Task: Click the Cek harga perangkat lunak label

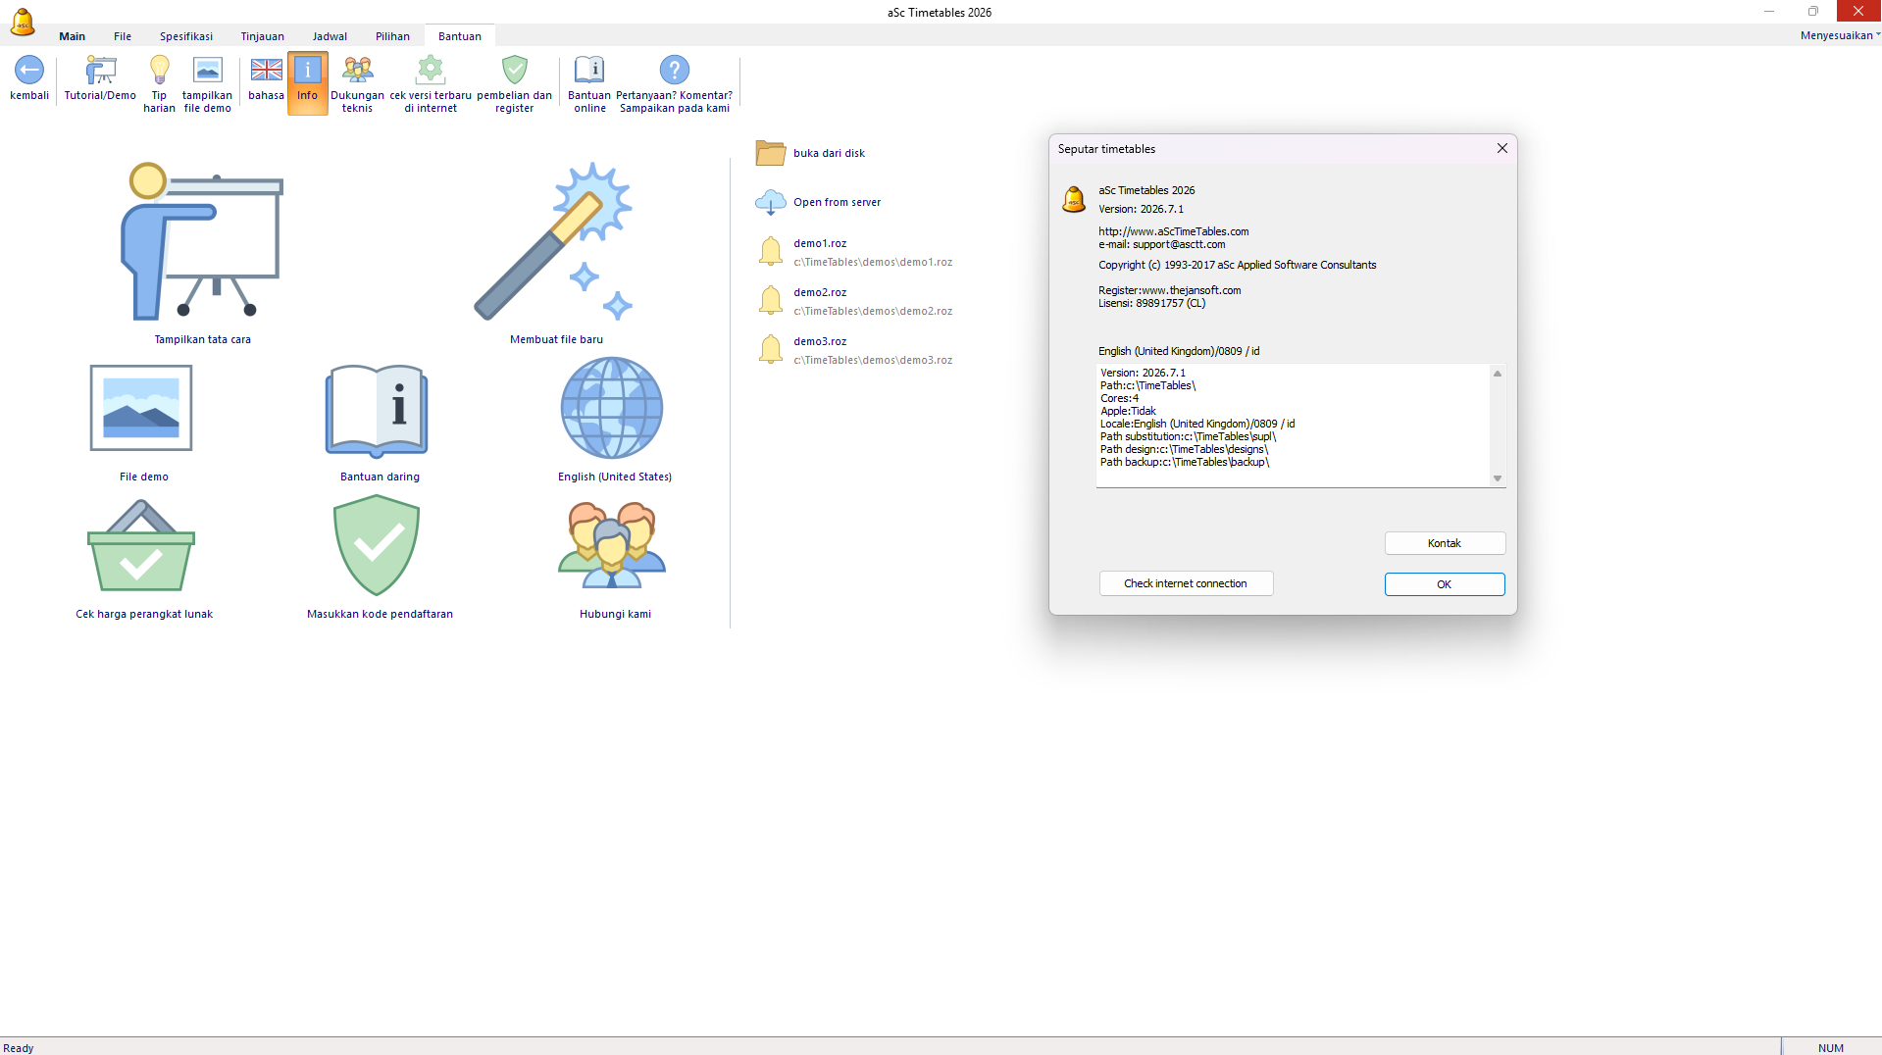Action: (x=144, y=614)
